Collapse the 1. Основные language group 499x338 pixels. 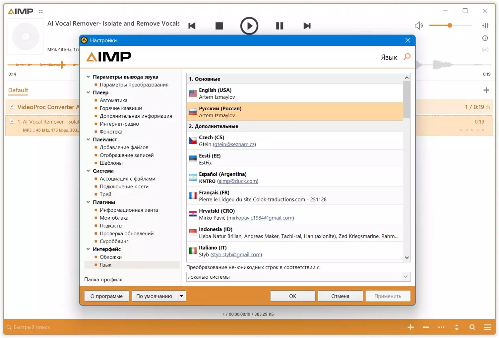[295, 79]
